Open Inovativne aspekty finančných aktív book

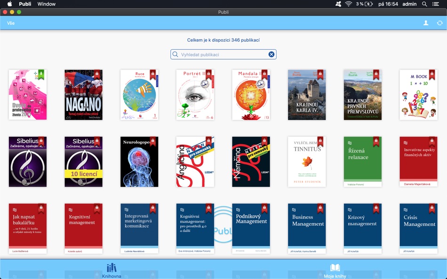(418, 162)
